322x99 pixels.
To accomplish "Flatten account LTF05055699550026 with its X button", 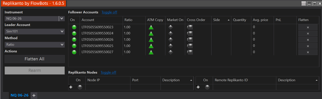I will coord(308,40).
